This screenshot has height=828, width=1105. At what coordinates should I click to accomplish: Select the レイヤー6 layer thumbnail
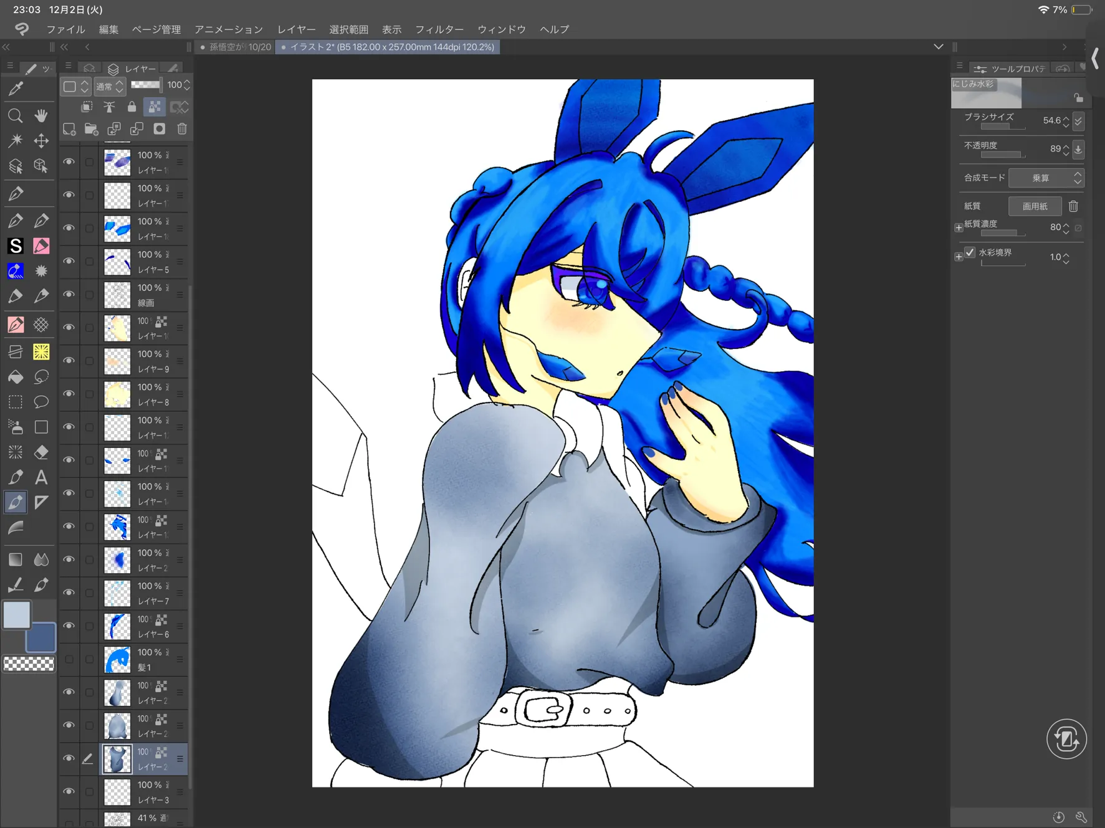click(x=117, y=626)
